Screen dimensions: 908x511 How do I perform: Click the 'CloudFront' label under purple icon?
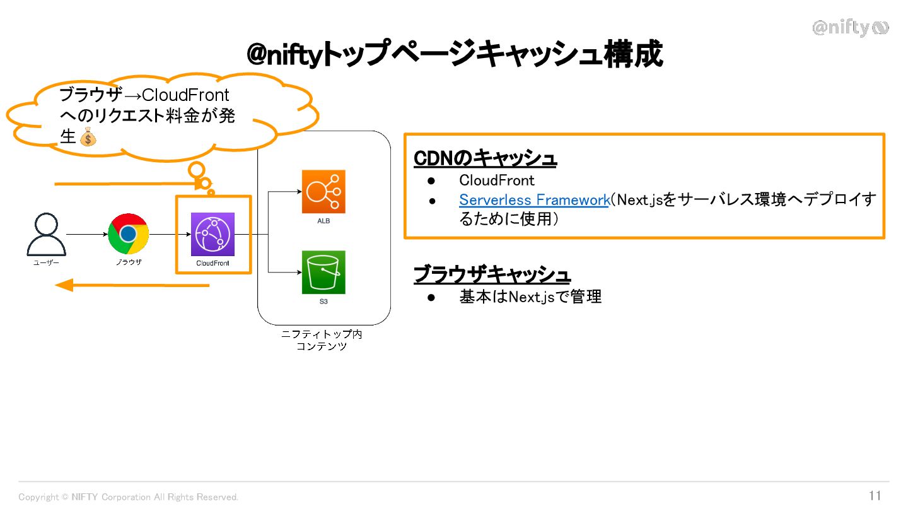[213, 263]
